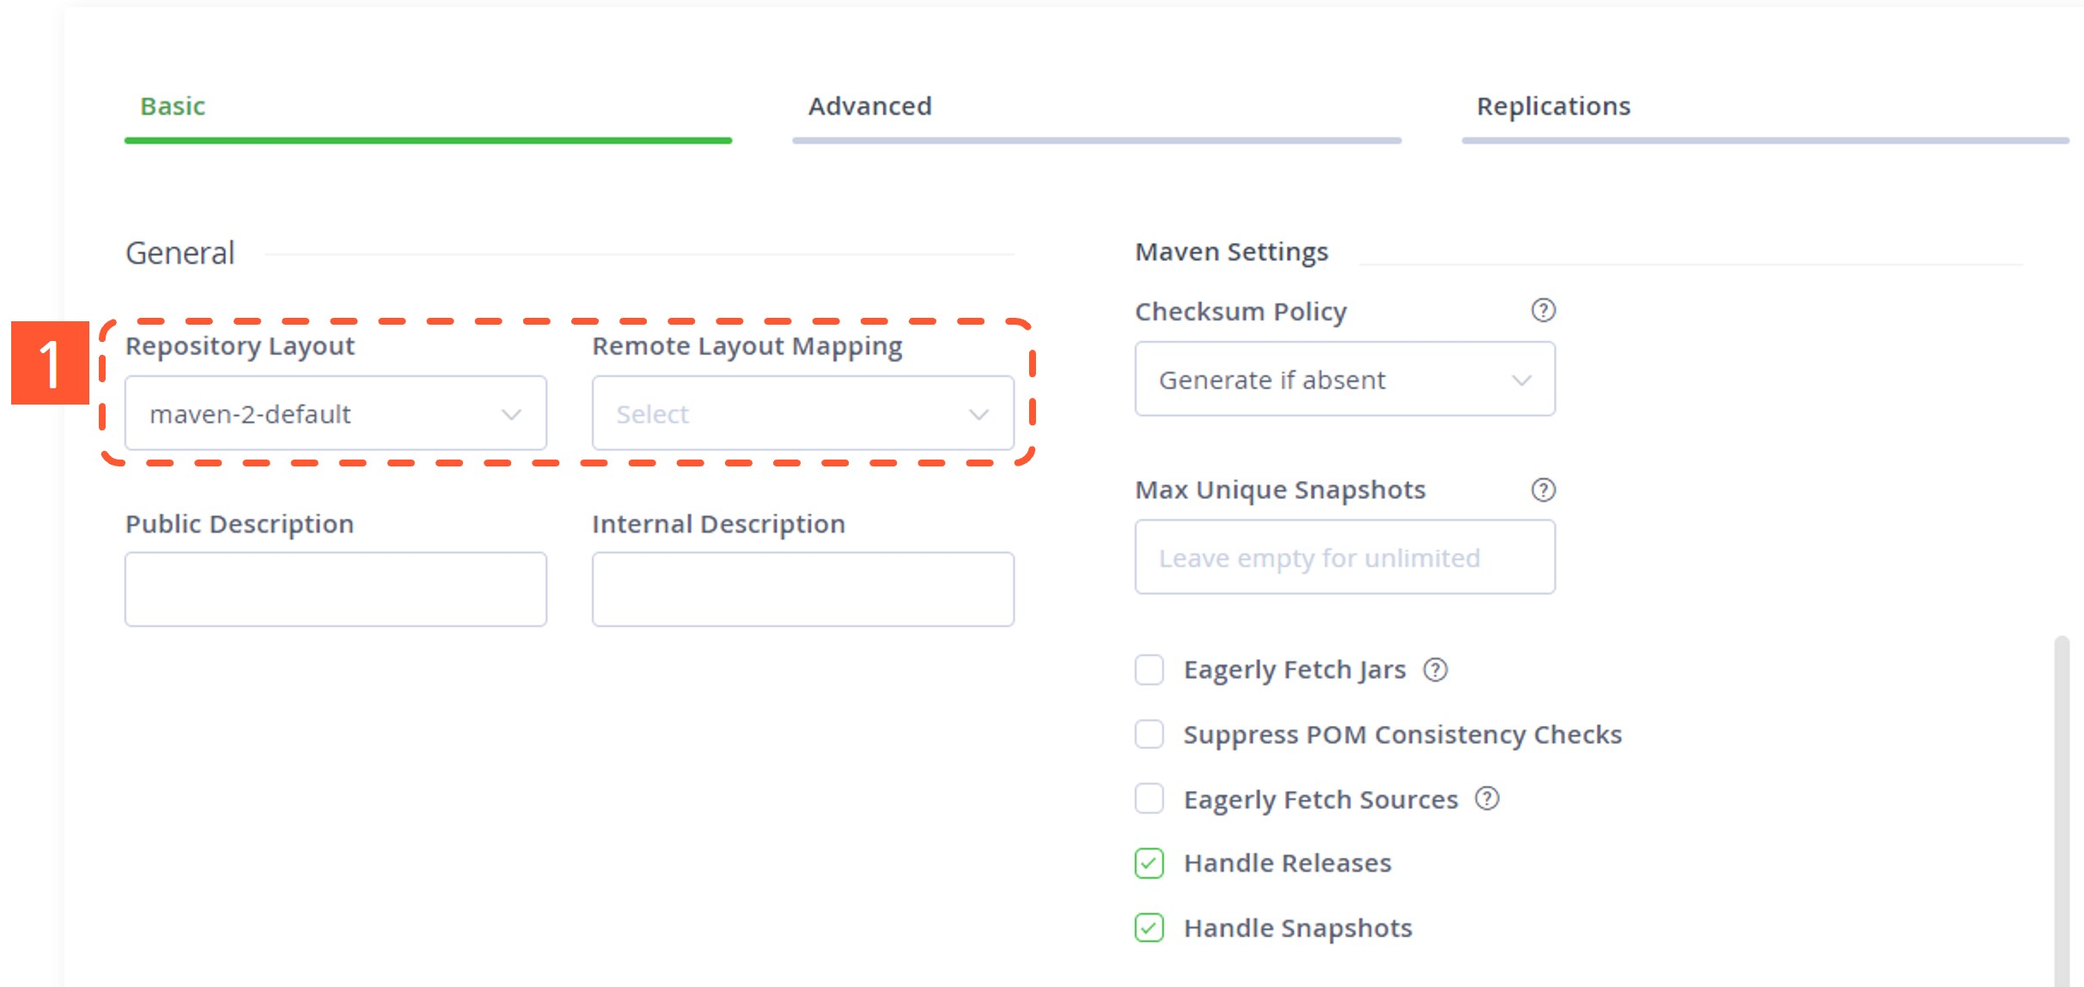Screen dimensions: 2084x987
Task: Open help icon for Checksum Policy
Action: (1543, 310)
